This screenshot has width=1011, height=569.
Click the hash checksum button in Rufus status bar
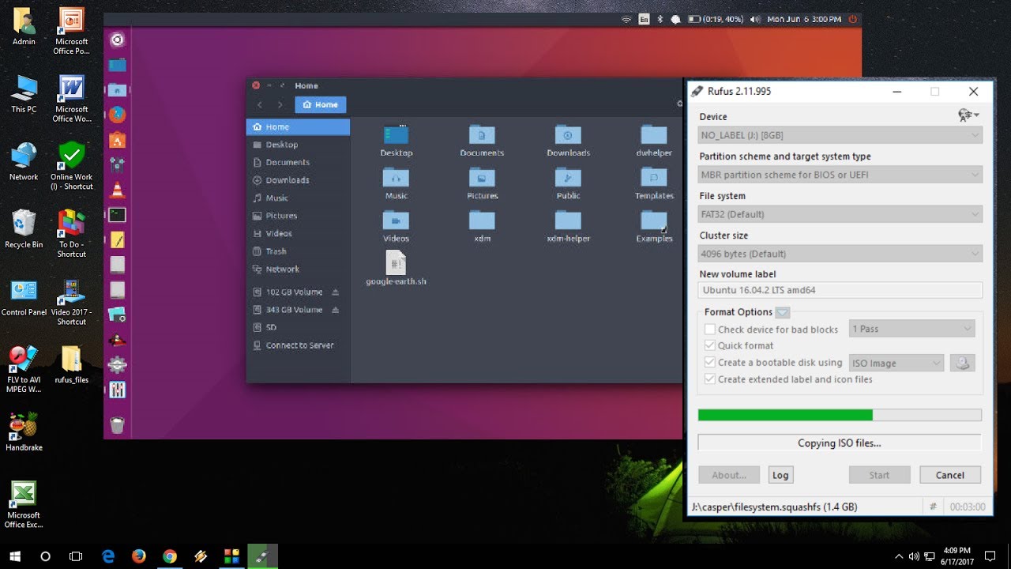[x=933, y=507]
